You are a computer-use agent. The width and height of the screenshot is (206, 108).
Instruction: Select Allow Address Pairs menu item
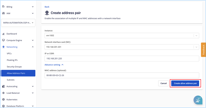[x=18, y=73]
